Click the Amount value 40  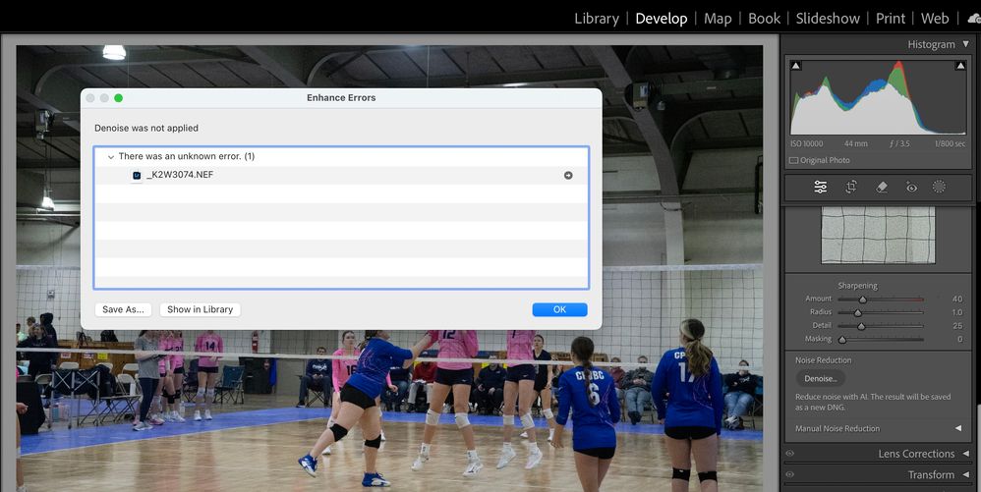click(957, 299)
